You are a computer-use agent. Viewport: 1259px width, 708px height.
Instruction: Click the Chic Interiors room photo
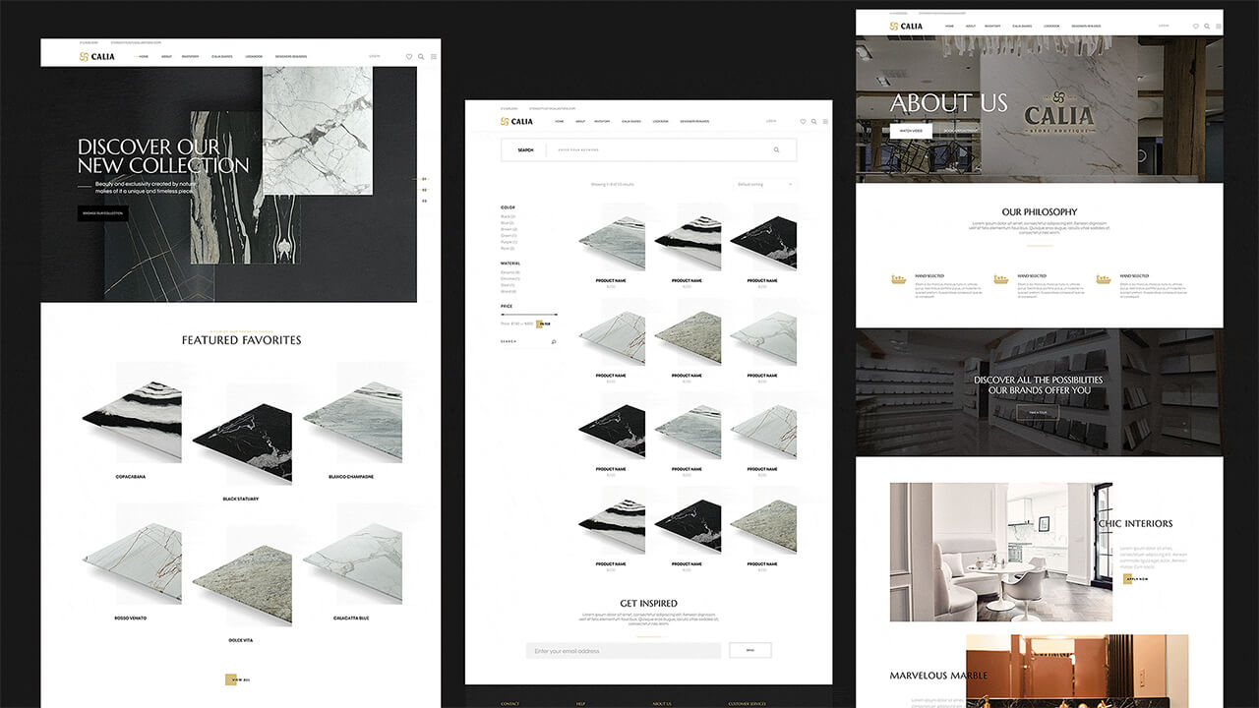coord(1001,552)
